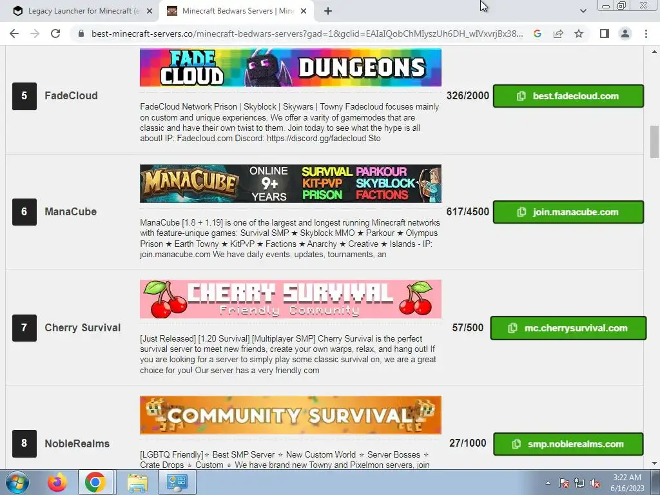Screen dimensions: 660x495
Task: Click the 27/1000 player count
Action: coord(468,443)
